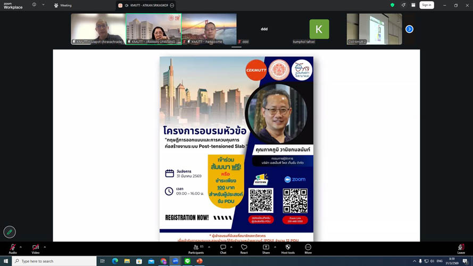Expand caret next to Participants
The width and height of the screenshot is (473, 266).
(x=209, y=247)
